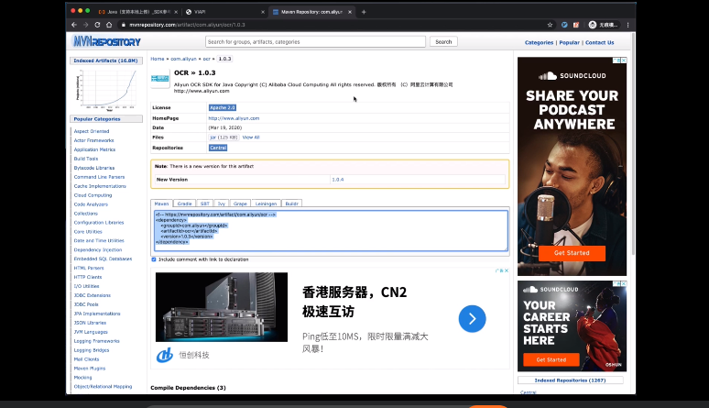
Task: Close the Maven Repository tab
Action: click(x=350, y=12)
